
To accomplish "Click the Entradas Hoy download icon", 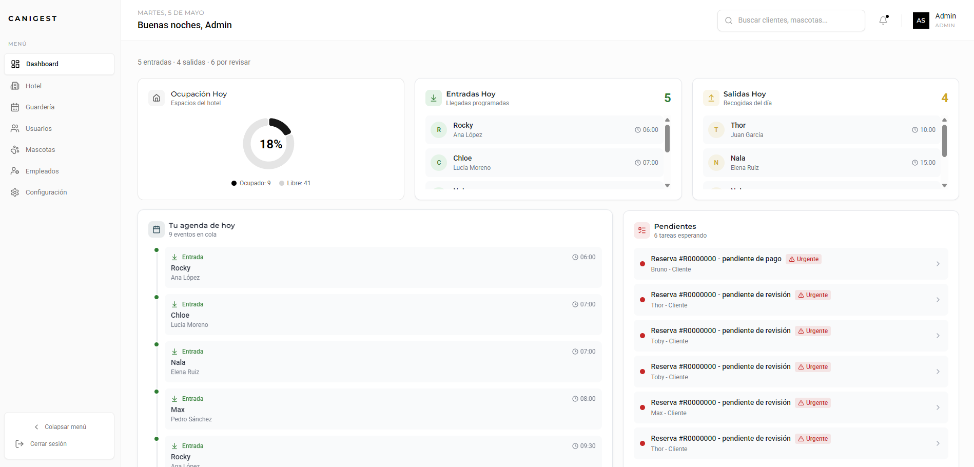I will click(434, 98).
